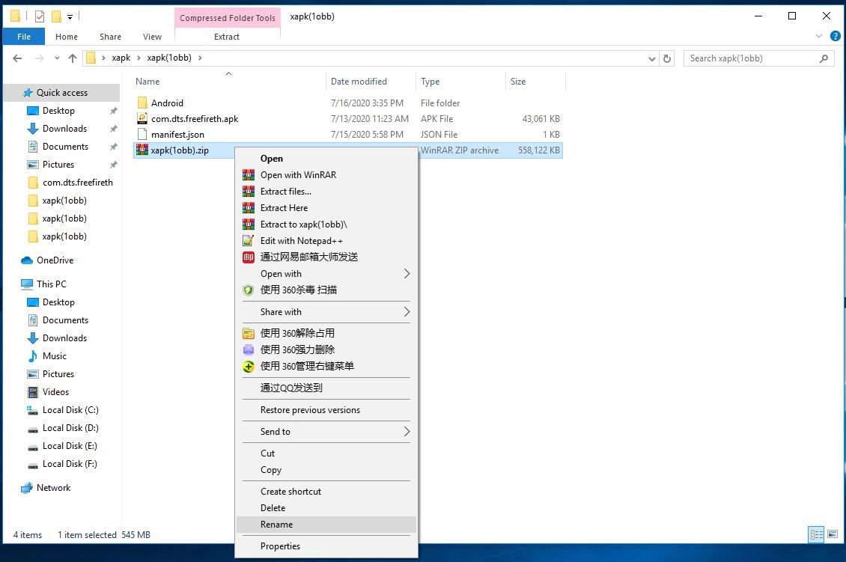The width and height of the screenshot is (846, 562).
Task: Refresh the folder with the refresh icon
Action: [666, 58]
